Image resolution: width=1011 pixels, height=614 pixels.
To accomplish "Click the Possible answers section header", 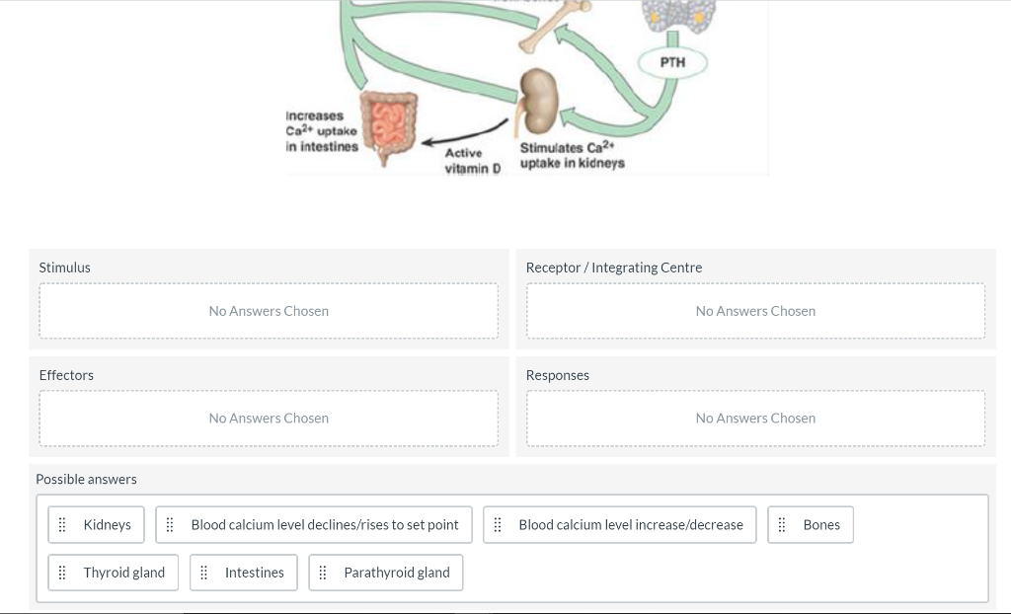I will pos(85,479).
